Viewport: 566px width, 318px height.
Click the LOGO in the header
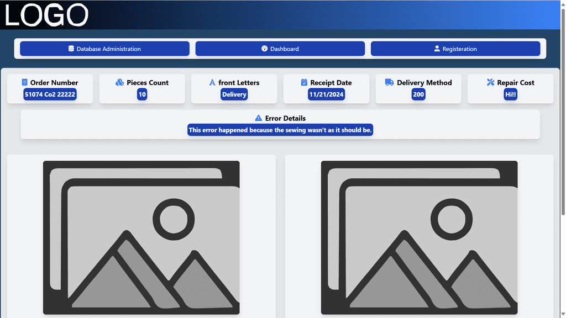[46, 15]
